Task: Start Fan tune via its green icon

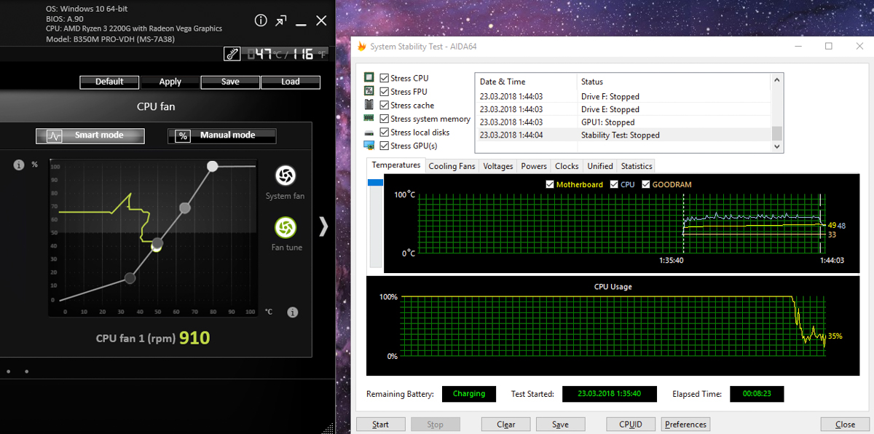Action: [x=285, y=227]
